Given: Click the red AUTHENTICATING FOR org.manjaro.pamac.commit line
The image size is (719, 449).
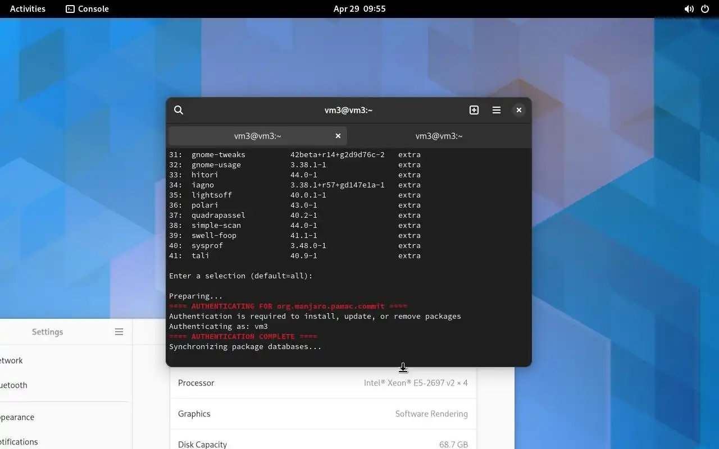Looking at the screenshot, I should click(x=288, y=306).
